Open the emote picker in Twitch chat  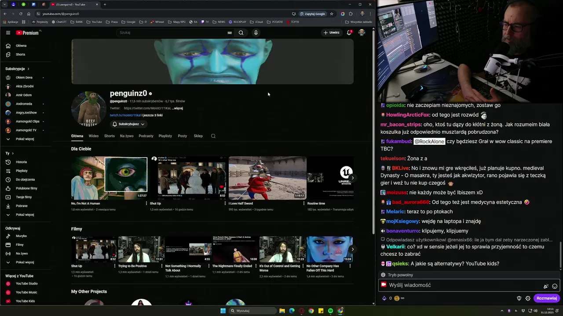(555, 286)
